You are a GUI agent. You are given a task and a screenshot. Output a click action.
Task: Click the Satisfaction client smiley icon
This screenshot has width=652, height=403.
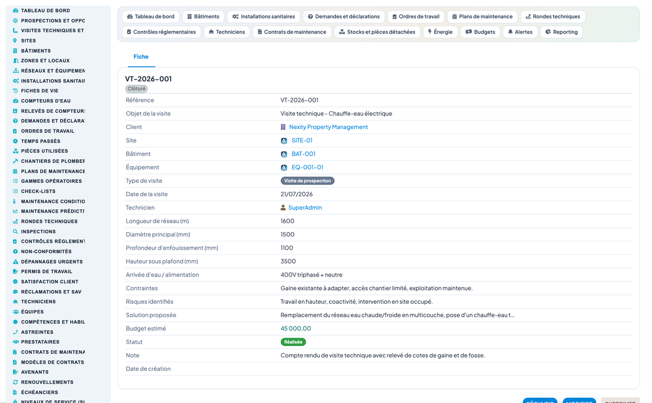(x=15, y=282)
